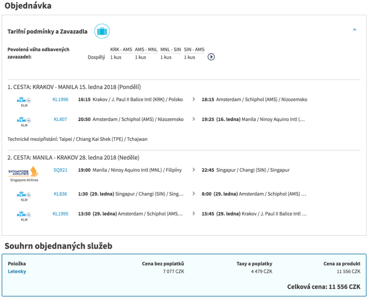368x298 pixels.
Task: Click the Letenky link in the summary
Action: 17,272
